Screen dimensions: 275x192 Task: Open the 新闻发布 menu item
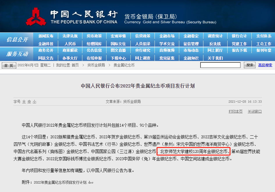coord(46,36)
